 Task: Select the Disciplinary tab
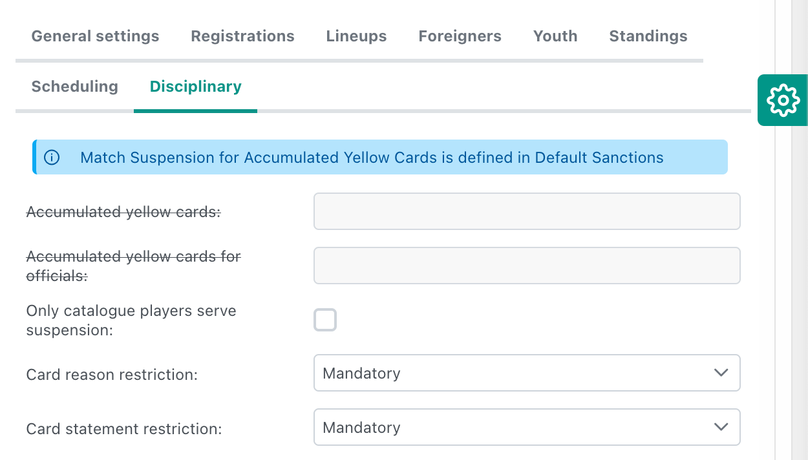click(x=195, y=87)
